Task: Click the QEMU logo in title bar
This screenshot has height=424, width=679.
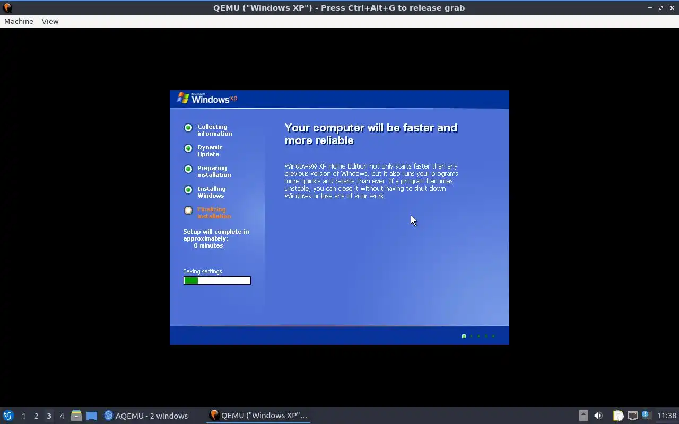Action: click(x=7, y=8)
